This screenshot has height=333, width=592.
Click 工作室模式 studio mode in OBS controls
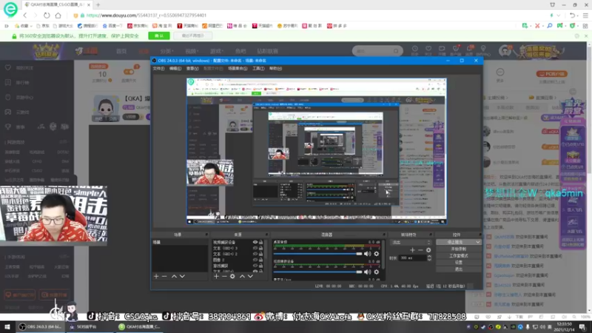(x=459, y=256)
